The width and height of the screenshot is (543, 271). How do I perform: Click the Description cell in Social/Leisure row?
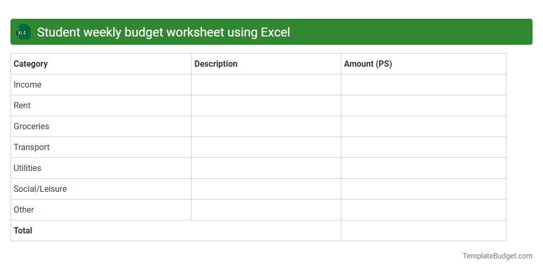pos(266,189)
